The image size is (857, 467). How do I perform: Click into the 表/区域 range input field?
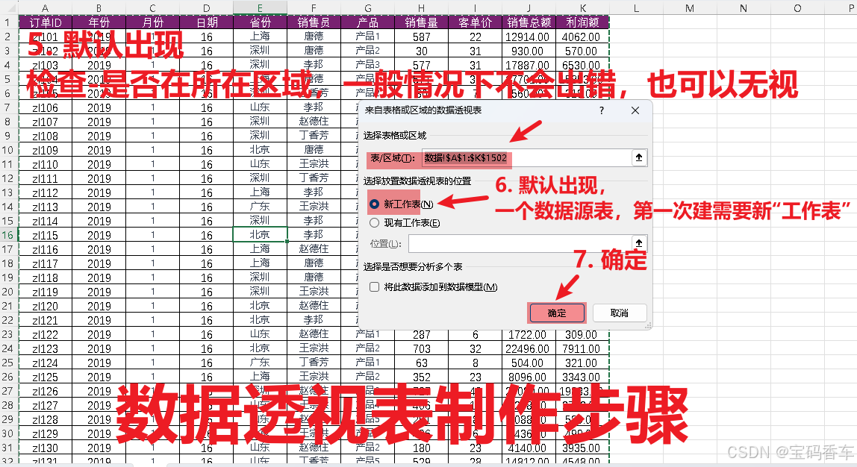[x=527, y=158]
